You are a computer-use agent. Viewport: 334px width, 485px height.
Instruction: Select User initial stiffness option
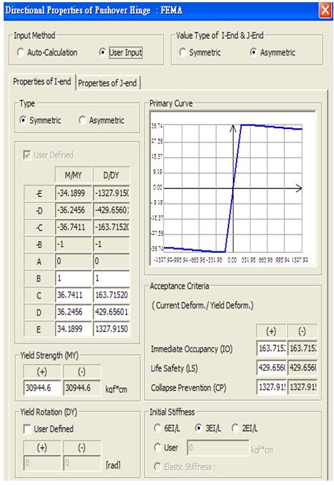coord(166,447)
